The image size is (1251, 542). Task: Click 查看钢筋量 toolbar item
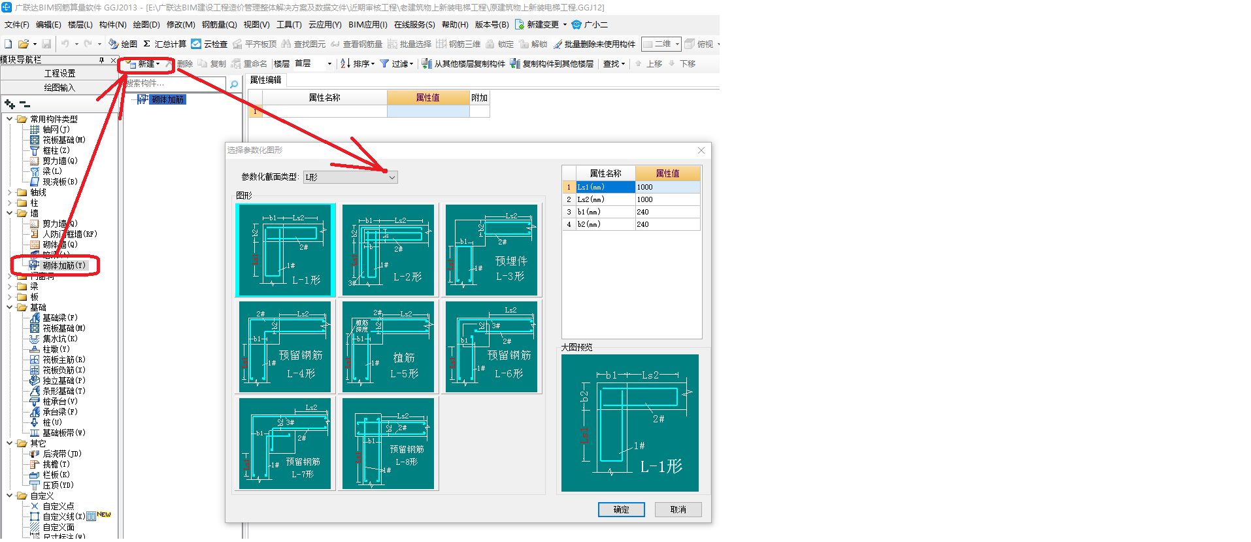tap(356, 44)
